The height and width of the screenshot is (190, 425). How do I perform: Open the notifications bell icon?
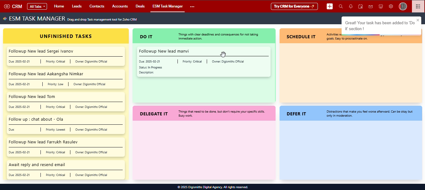[351, 7]
